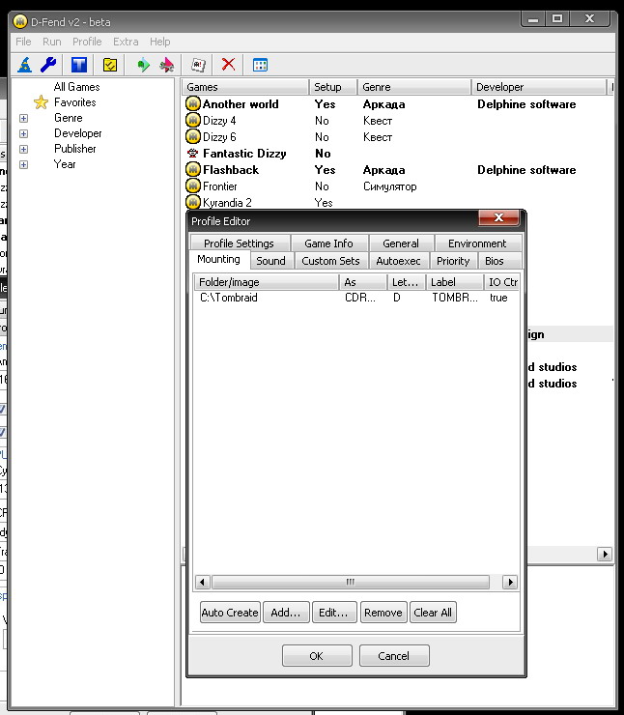624x715 pixels.
Task: Switch to the Autoexec tab
Action: coord(398,261)
